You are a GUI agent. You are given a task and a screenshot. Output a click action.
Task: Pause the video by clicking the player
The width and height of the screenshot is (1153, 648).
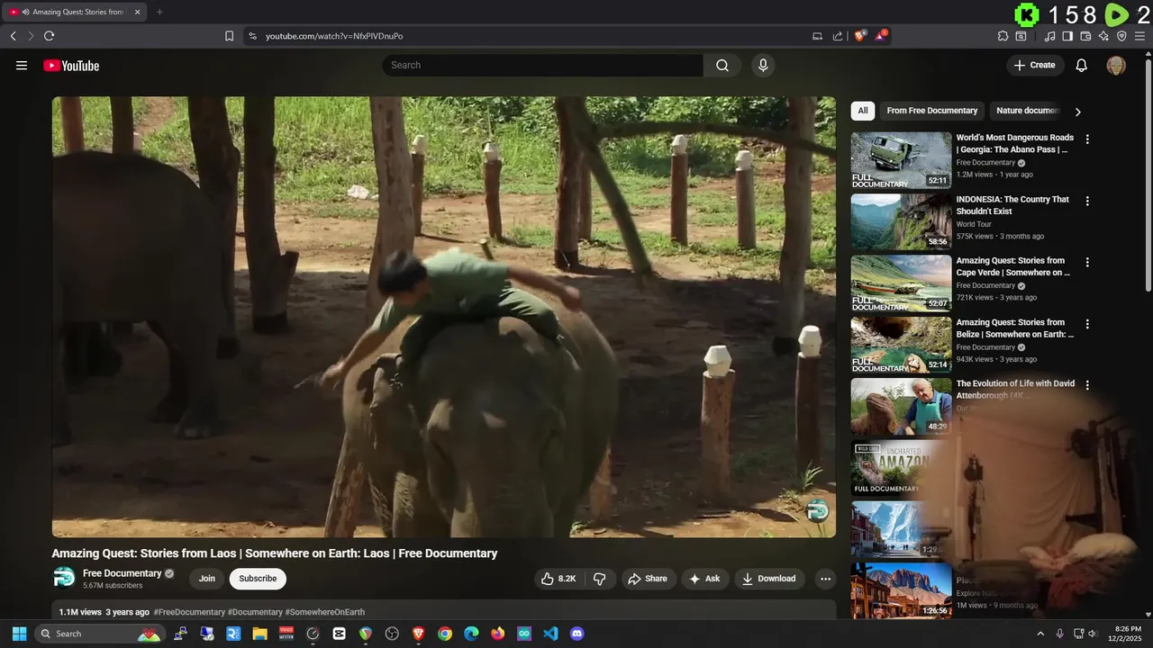(x=444, y=317)
